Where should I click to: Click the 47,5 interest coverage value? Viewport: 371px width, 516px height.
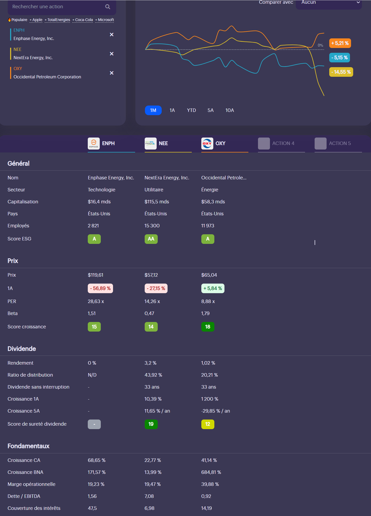point(92,508)
